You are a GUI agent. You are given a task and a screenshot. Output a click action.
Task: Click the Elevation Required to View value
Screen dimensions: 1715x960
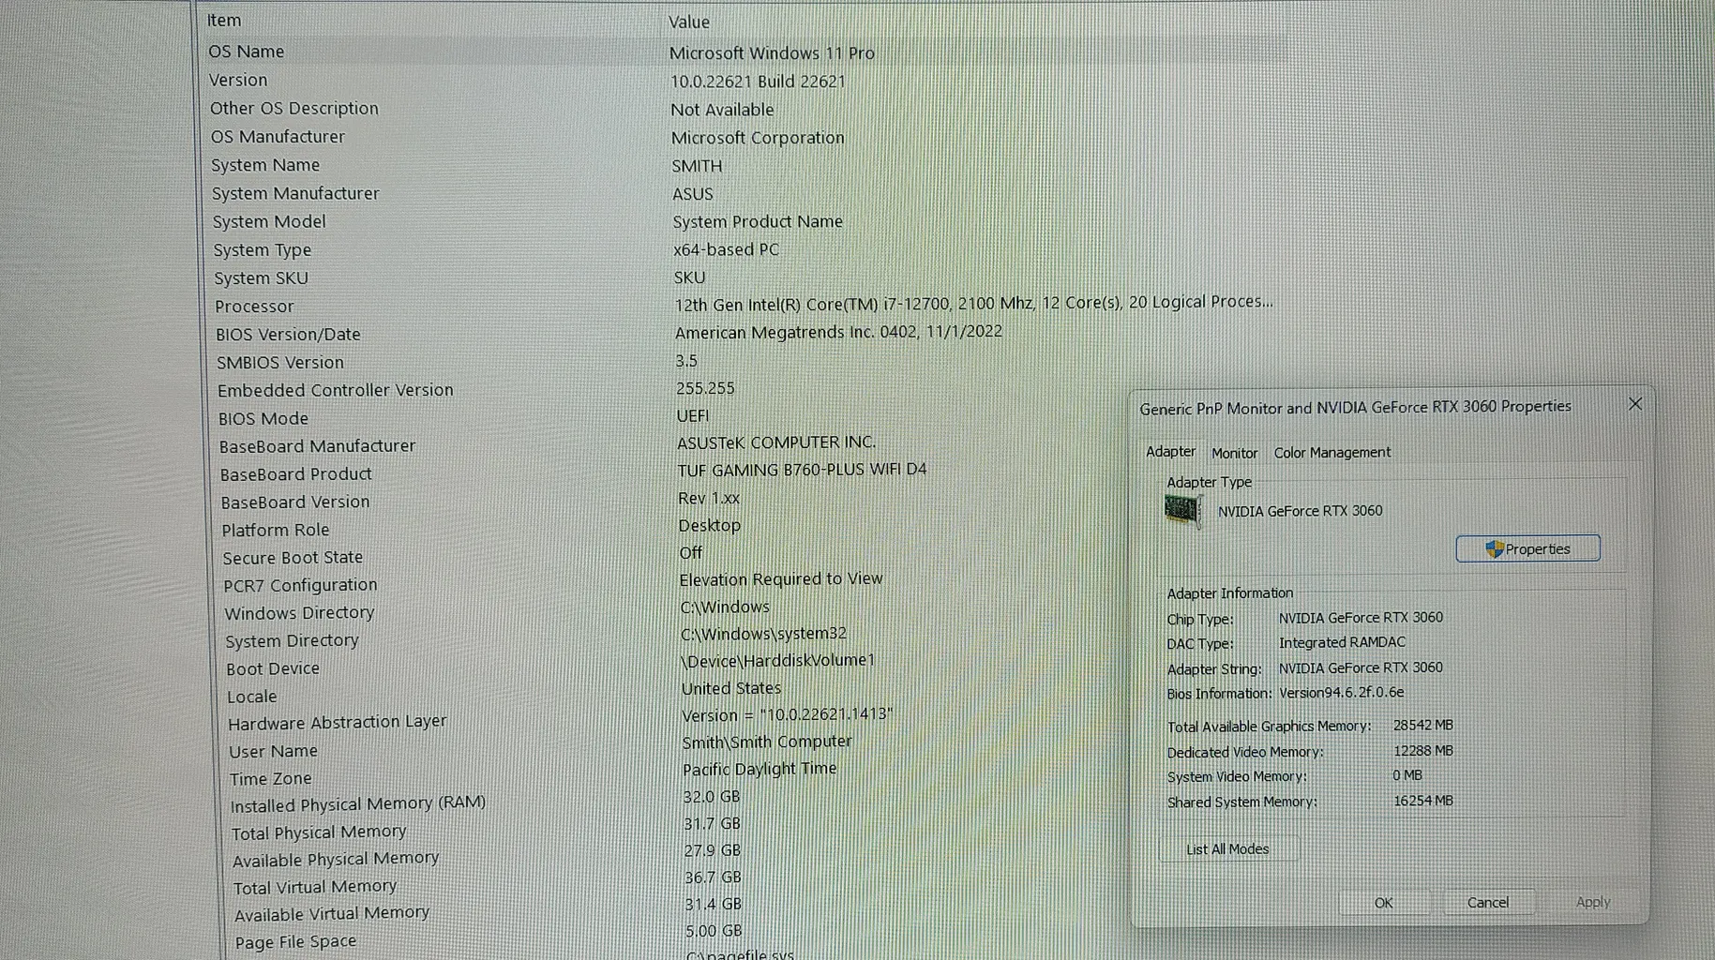coord(781,579)
